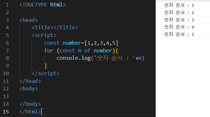Select console output '숫자 순서 : 4'

179,27
